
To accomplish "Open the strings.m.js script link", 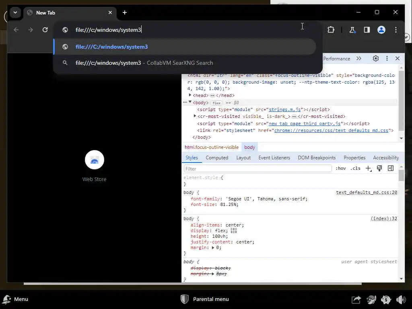I will point(284,109).
